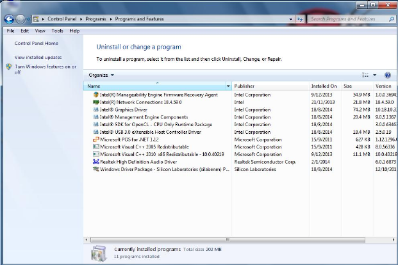
Task: Click Realtek Semiconductor Corp. publisher cell
Action: pyautogui.click(x=265, y=162)
